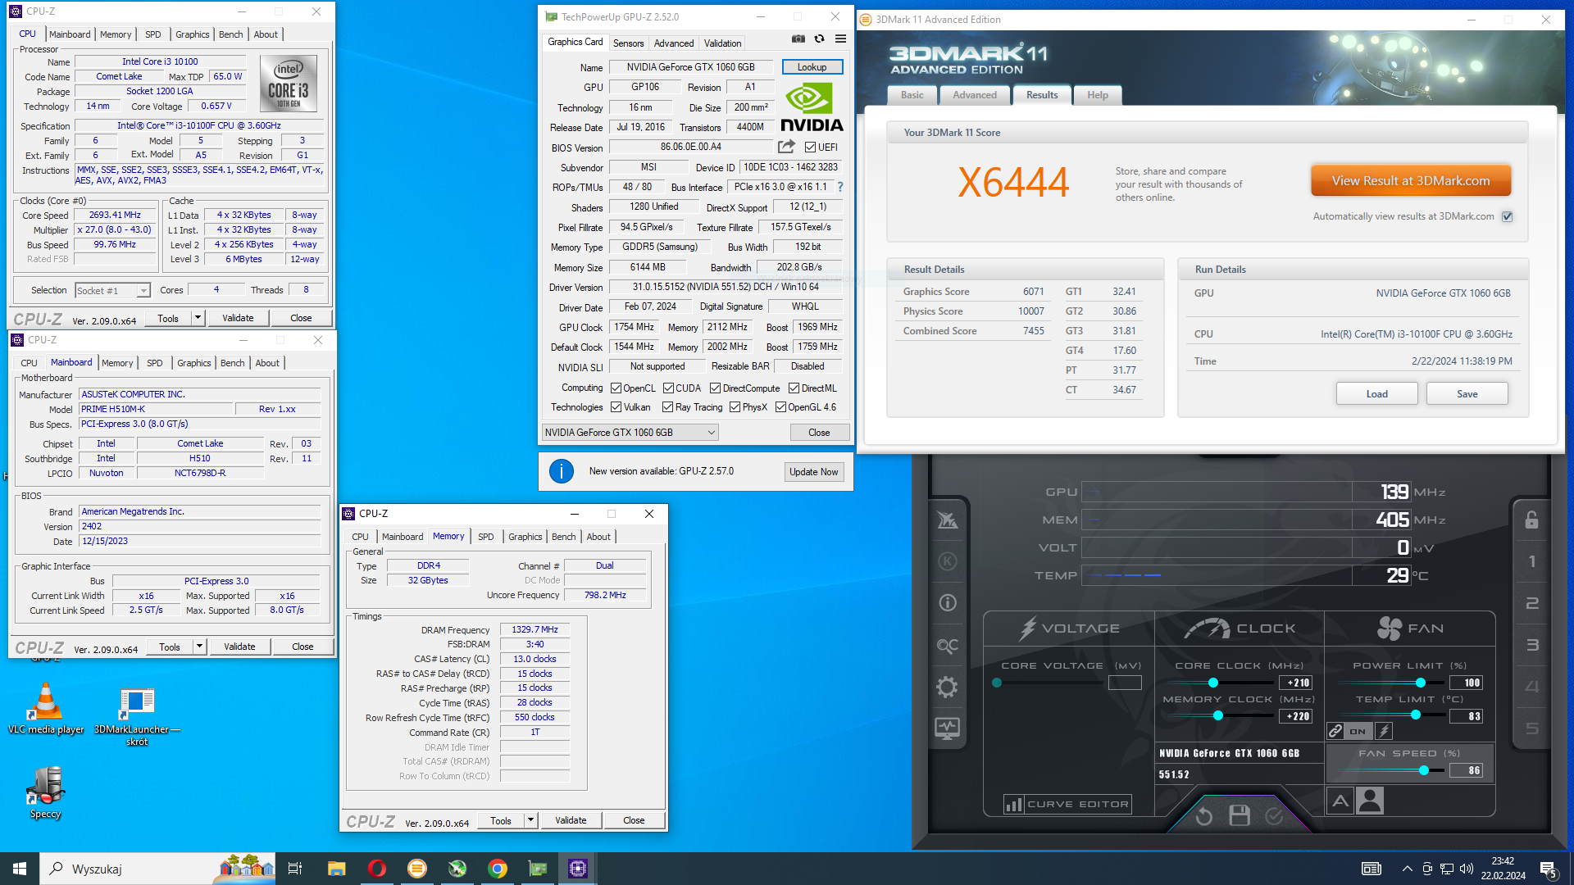Toggle the UEFI checkbox in GPU-Z
The image size is (1574, 885).
810,147
